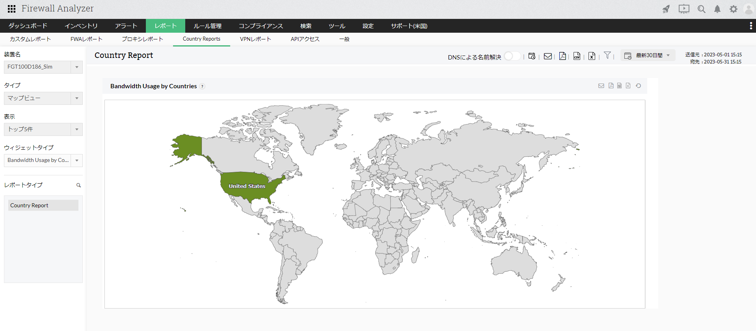This screenshot has height=331, width=756.
Task: Open the 表示 dropdown showing トップ5件
Action: point(43,129)
